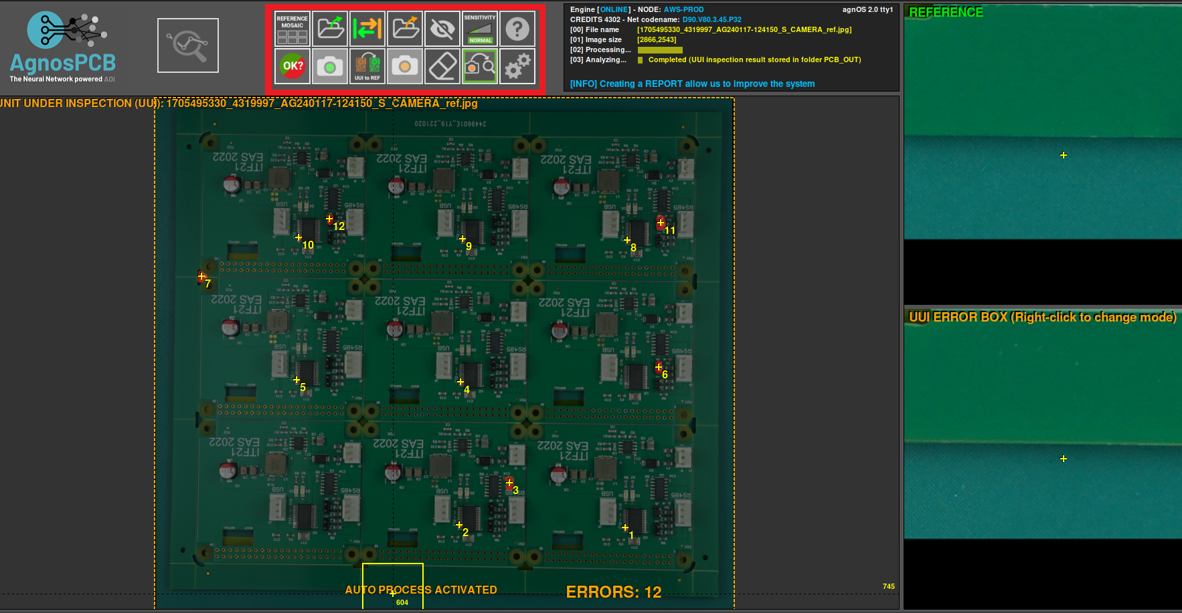Image resolution: width=1182 pixels, height=613 pixels.
Task: Activate the UUI to REF copy function
Action: [x=367, y=67]
